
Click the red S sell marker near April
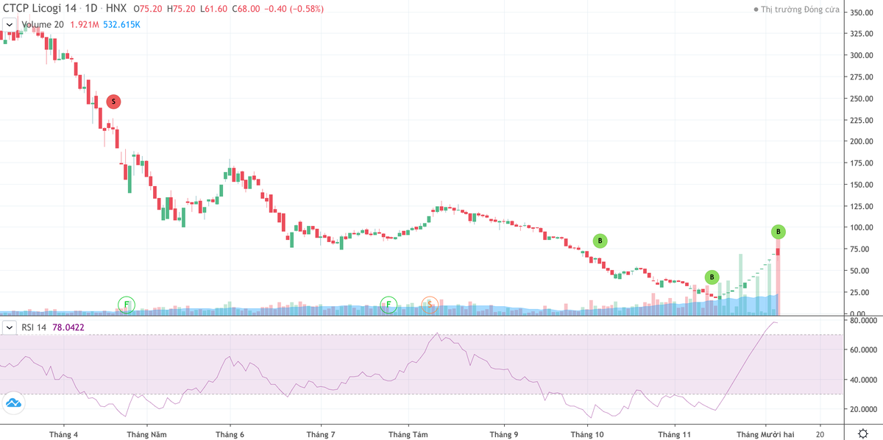pyautogui.click(x=113, y=102)
